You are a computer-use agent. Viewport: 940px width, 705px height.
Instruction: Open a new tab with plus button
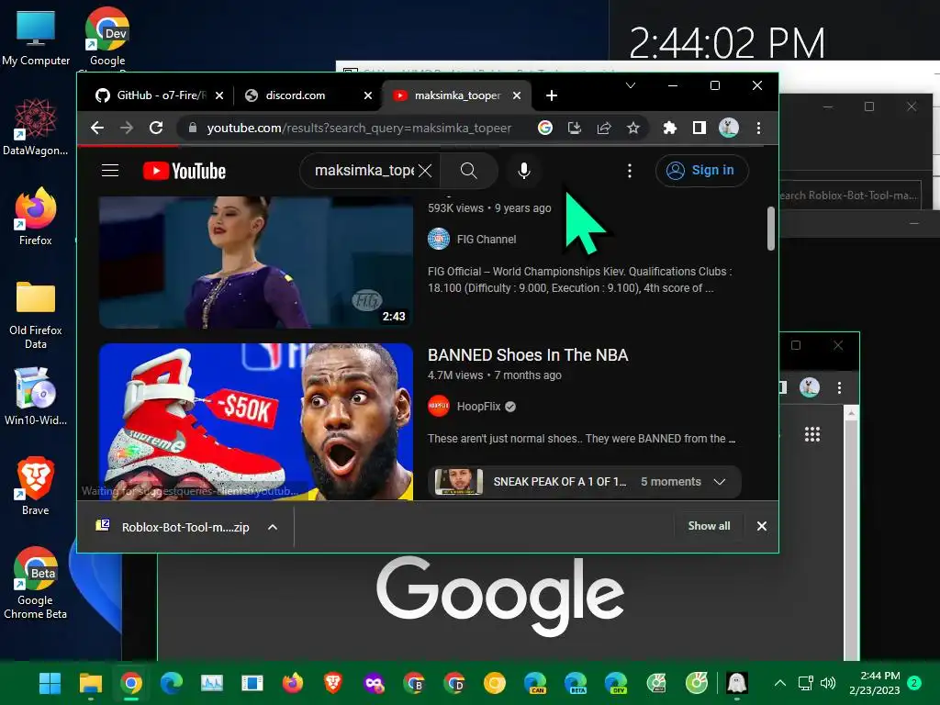[x=552, y=95]
